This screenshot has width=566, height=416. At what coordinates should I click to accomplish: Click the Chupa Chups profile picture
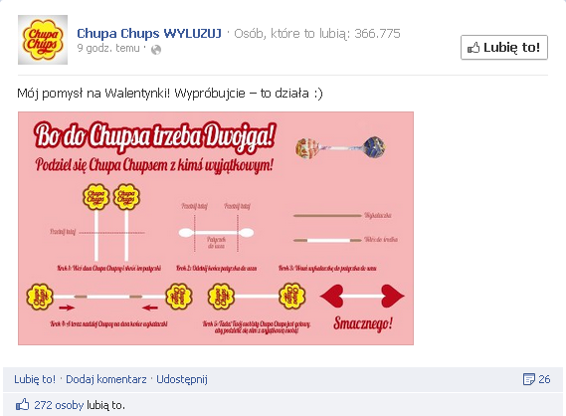(43, 40)
